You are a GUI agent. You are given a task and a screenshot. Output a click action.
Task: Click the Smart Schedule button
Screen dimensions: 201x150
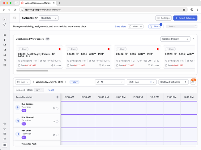click(185, 18)
